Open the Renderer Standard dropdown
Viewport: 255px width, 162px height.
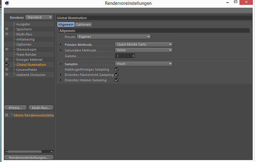[x=39, y=17]
